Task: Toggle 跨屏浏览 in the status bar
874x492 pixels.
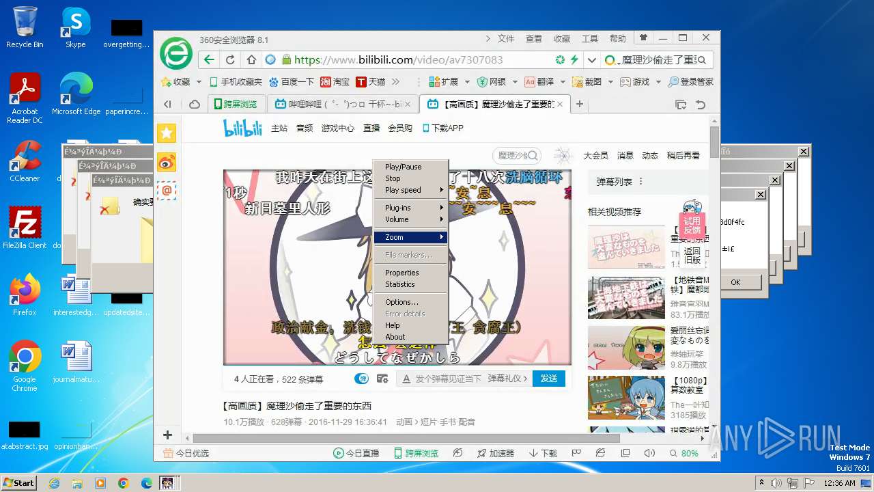Action: [x=416, y=453]
